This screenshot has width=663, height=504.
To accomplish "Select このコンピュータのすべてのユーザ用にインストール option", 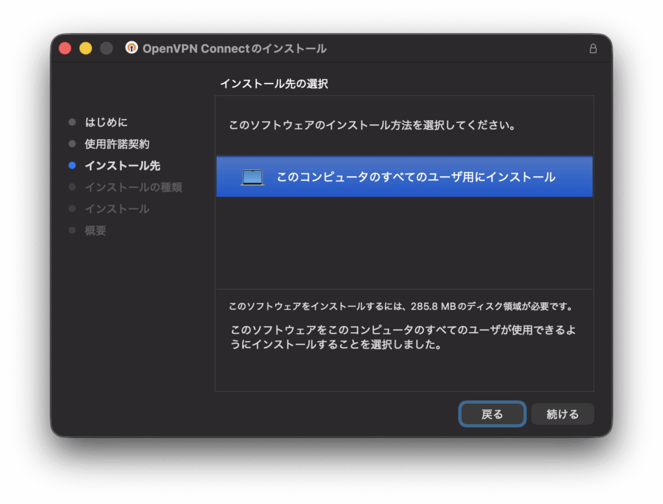I will click(416, 177).
